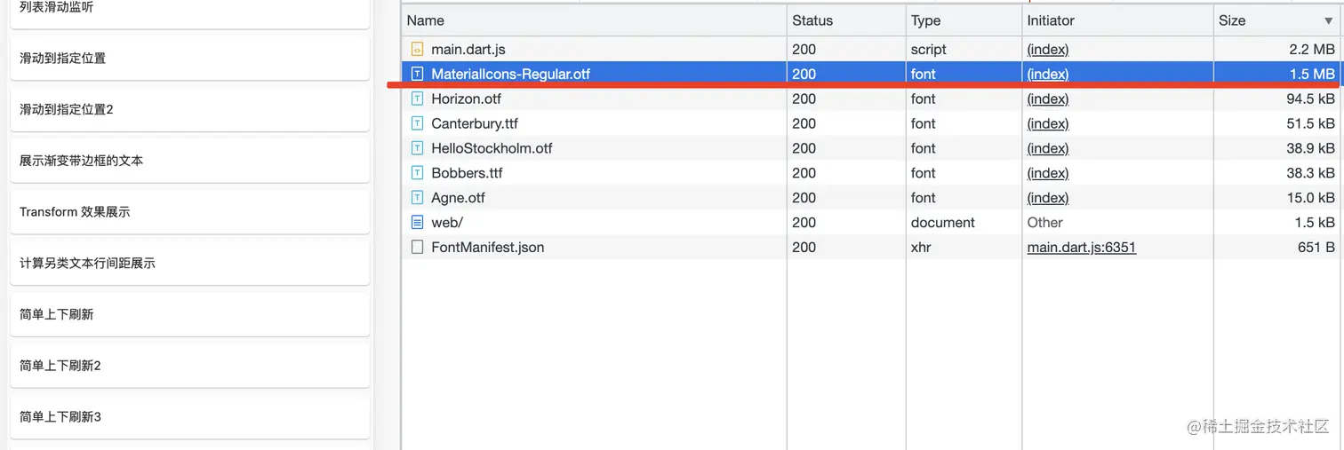Open the 滑动到指定位置2 list card

[x=189, y=109]
